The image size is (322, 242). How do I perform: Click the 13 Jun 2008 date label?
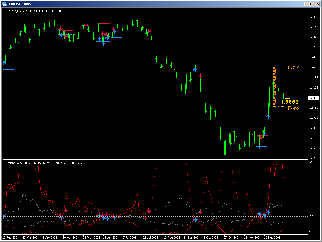(111, 238)
